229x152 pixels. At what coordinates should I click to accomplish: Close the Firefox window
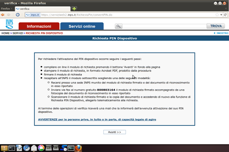click(224, 3)
